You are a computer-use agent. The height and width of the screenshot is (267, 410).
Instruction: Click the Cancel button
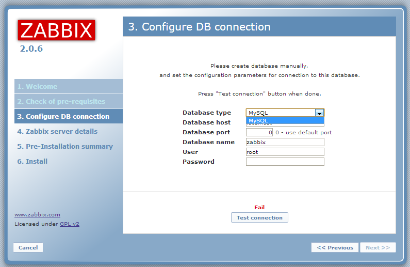point(28,247)
